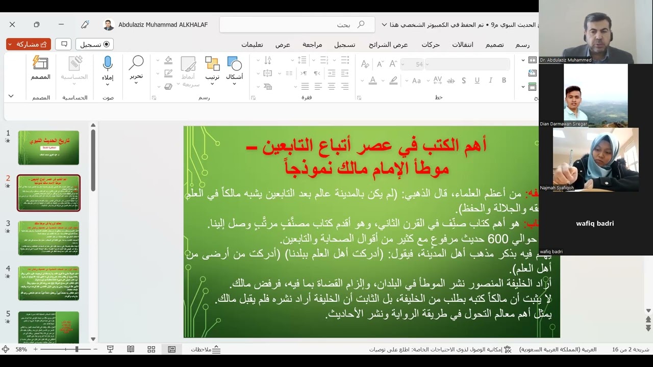Click zoom percentage 58%

click(21, 350)
